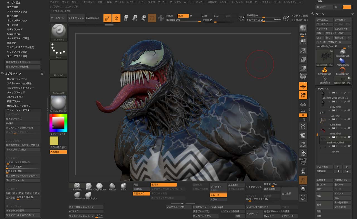Toggle backface mask (背面マスク)
This screenshot has width=357, height=219.
click(141, 194)
